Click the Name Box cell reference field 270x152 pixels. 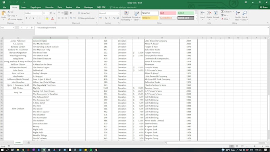coord(8,27)
